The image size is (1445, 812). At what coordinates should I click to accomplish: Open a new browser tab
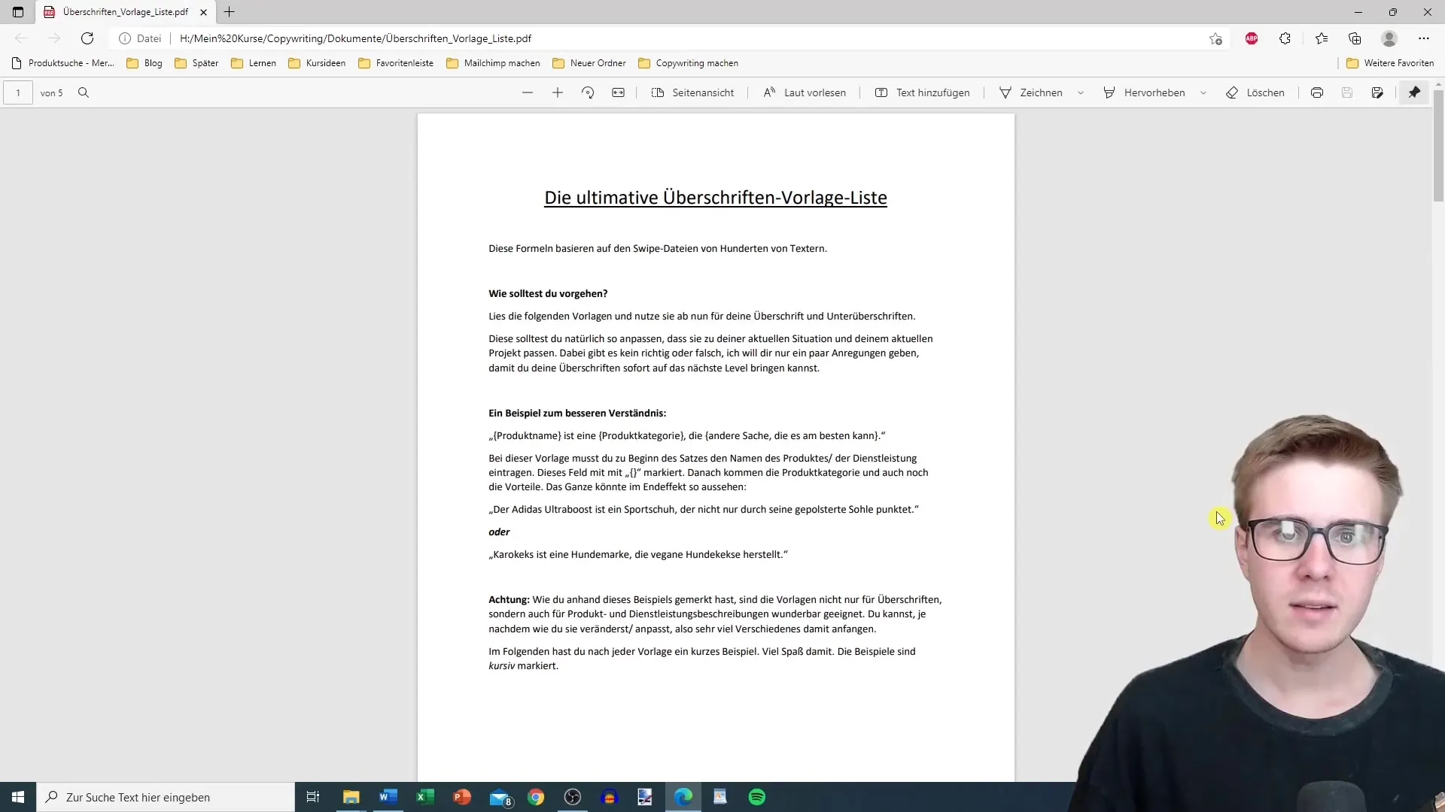(x=230, y=12)
